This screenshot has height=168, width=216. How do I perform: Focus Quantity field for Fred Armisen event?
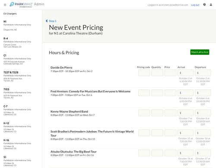(157, 93)
